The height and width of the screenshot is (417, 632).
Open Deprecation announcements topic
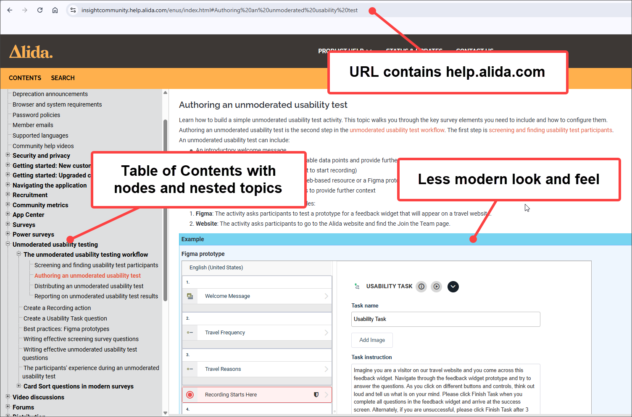pos(50,94)
